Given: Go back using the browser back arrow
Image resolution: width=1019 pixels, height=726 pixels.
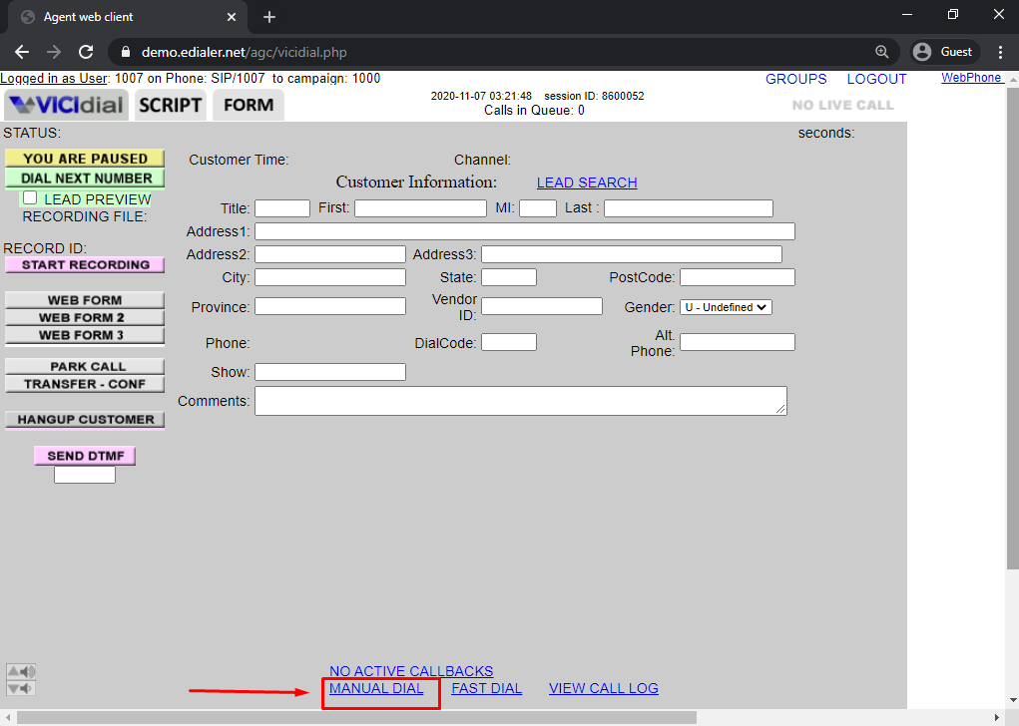Looking at the screenshot, I should coord(22,52).
